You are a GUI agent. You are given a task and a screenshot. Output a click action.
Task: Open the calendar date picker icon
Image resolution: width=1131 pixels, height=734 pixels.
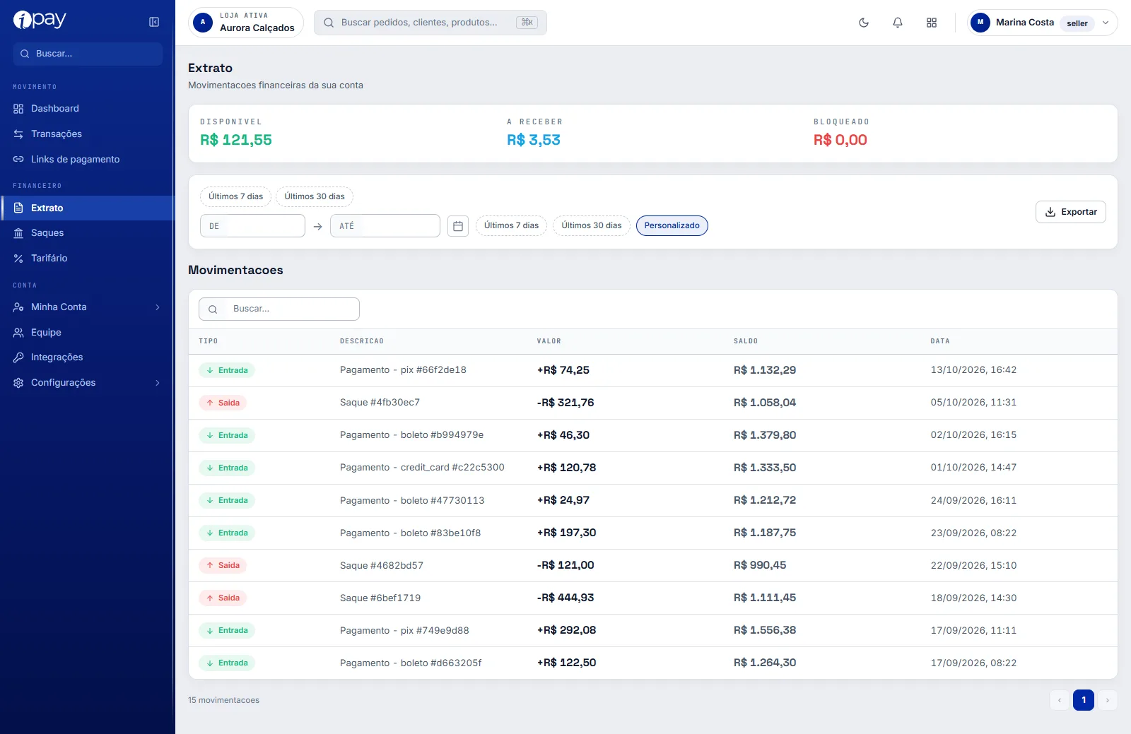tap(458, 226)
